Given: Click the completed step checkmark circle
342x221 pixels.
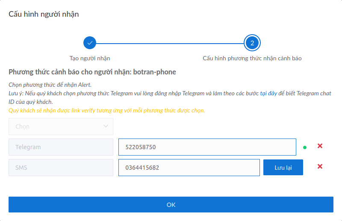Looking at the screenshot, I should [x=90, y=43].
